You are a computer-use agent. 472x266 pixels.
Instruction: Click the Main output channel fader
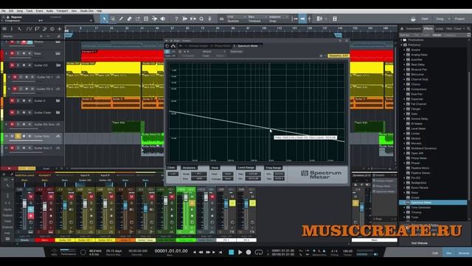362,207
